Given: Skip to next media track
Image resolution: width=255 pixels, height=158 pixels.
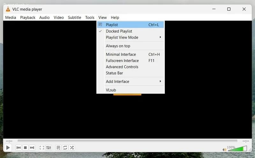Looking at the screenshot, I should [x=32, y=148].
